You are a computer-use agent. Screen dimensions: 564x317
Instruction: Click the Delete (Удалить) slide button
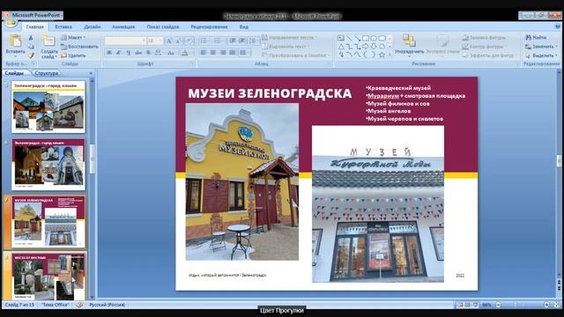(x=73, y=55)
